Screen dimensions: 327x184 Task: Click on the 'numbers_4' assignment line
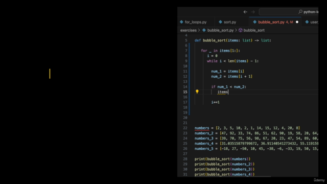(x=256, y=144)
